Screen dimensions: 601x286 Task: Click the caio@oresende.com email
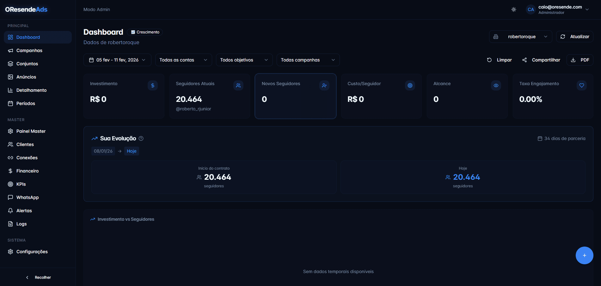point(560,7)
